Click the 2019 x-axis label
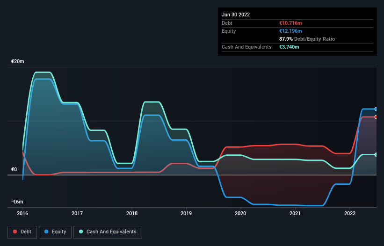This screenshot has height=246, width=384. click(x=186, y=213)
